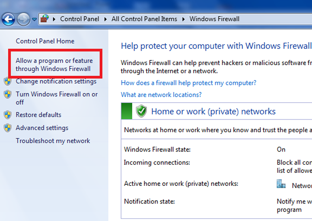Expand arrow after All Control Panel Items

coord(183,19)
